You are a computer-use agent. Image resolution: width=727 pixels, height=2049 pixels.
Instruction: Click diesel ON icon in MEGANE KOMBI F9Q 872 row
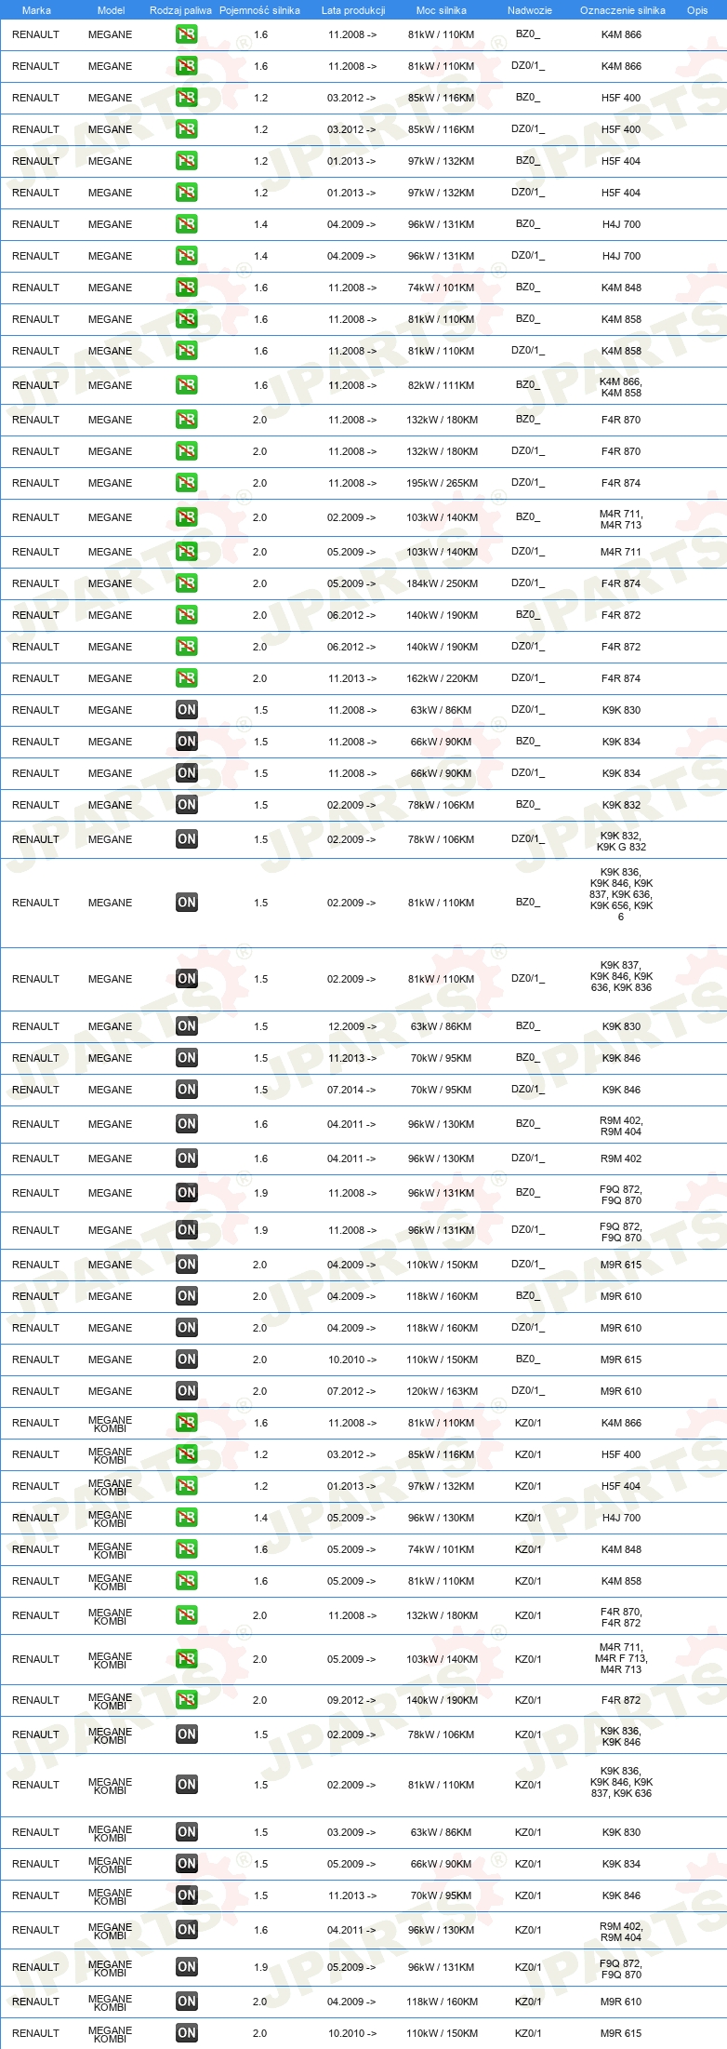point(186,1967)
